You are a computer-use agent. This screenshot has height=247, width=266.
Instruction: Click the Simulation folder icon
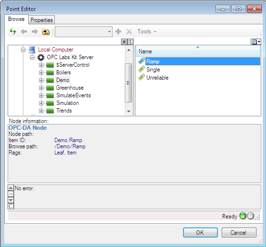tap(50, 103)
